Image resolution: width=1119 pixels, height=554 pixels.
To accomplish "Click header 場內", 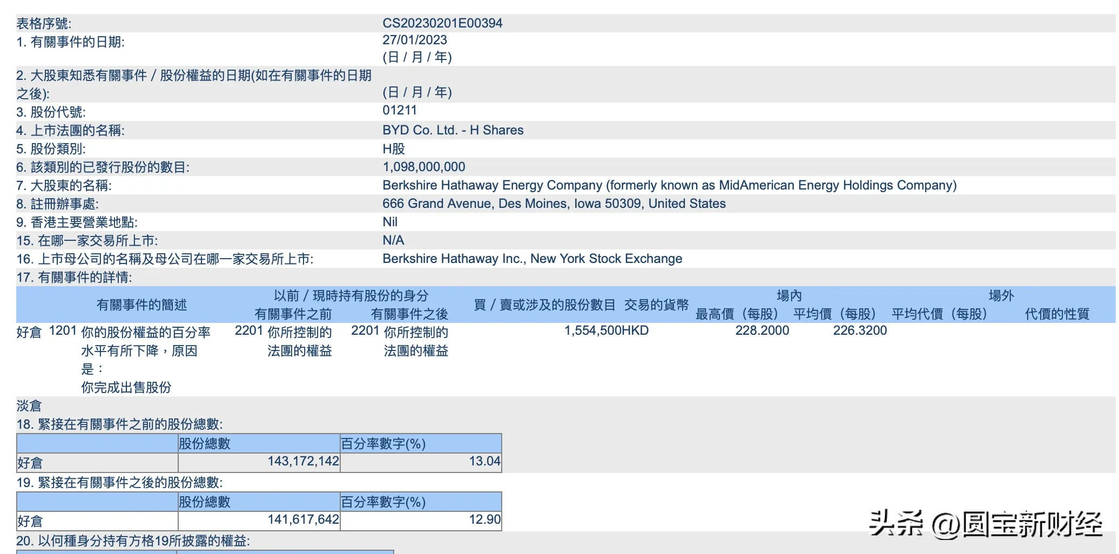I will click(x=789, y=295).
